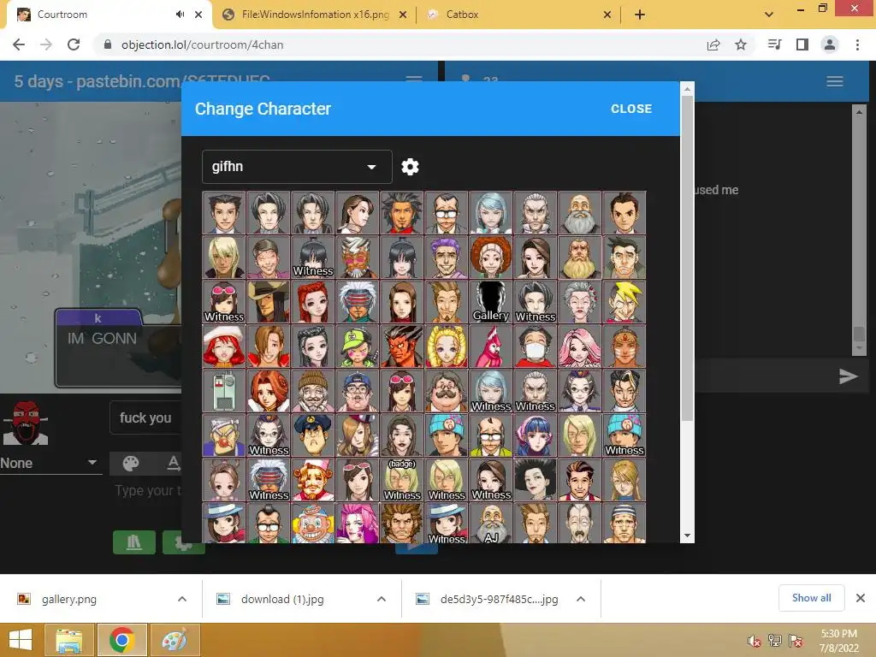
Task: Click the color palette icon
Action: pos(131,463)
